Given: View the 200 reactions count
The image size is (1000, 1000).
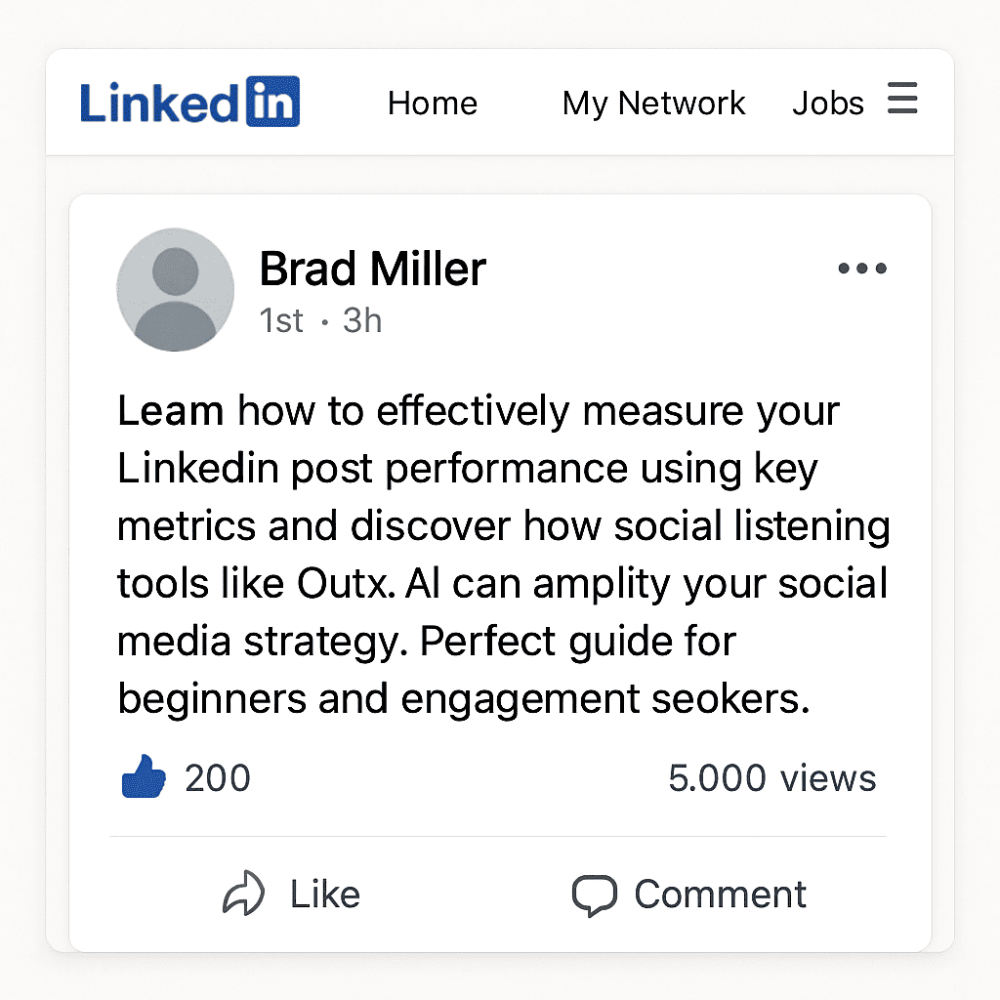Looking at the screenshot, I should [x=218, y=778].
